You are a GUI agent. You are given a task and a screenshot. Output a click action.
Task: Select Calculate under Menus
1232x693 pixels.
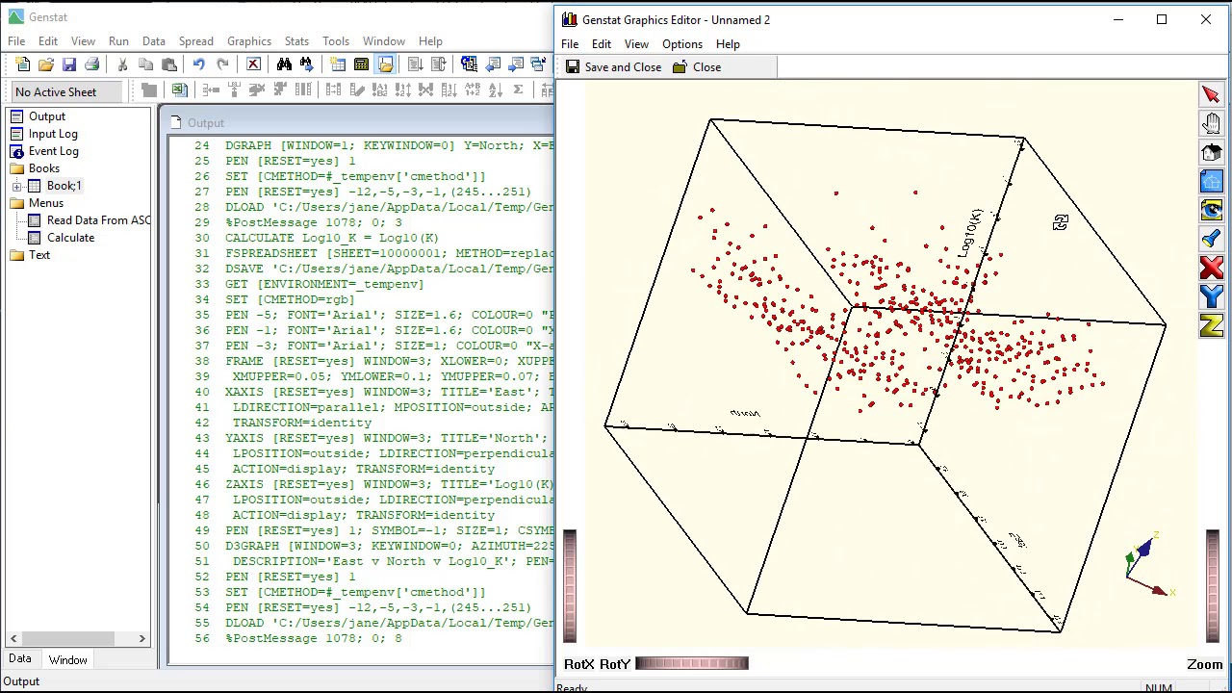(70, 238)
